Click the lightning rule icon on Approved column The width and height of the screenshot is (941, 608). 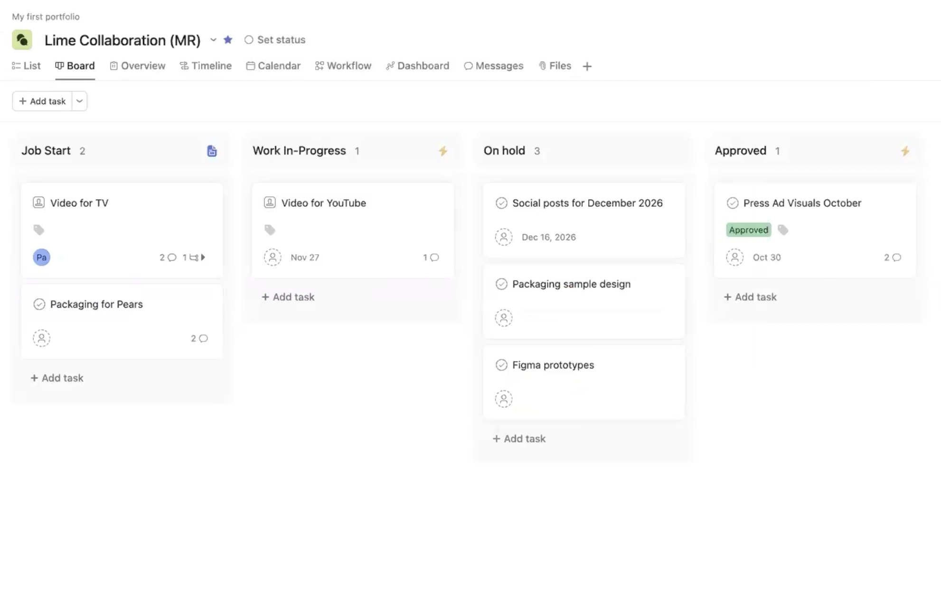click(905, 151)
